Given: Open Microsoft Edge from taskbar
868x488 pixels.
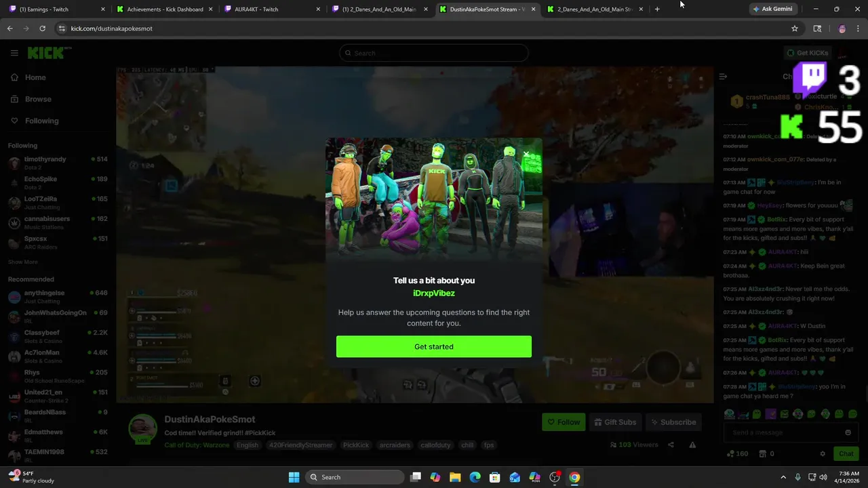Looking at the screenshot, I should [x=475, y=477].
